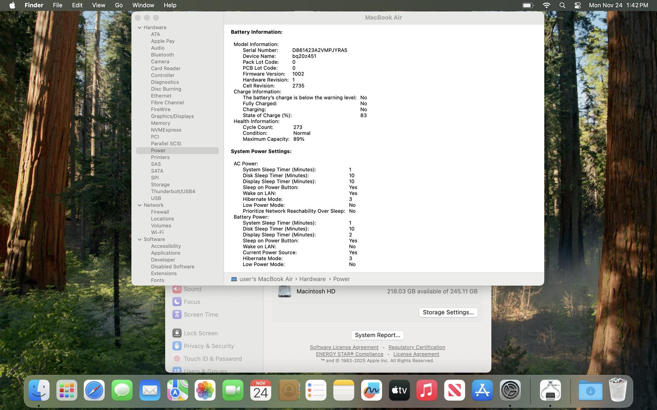Click the System Report button
Screen dimensions: 657x410
(377, 335)
